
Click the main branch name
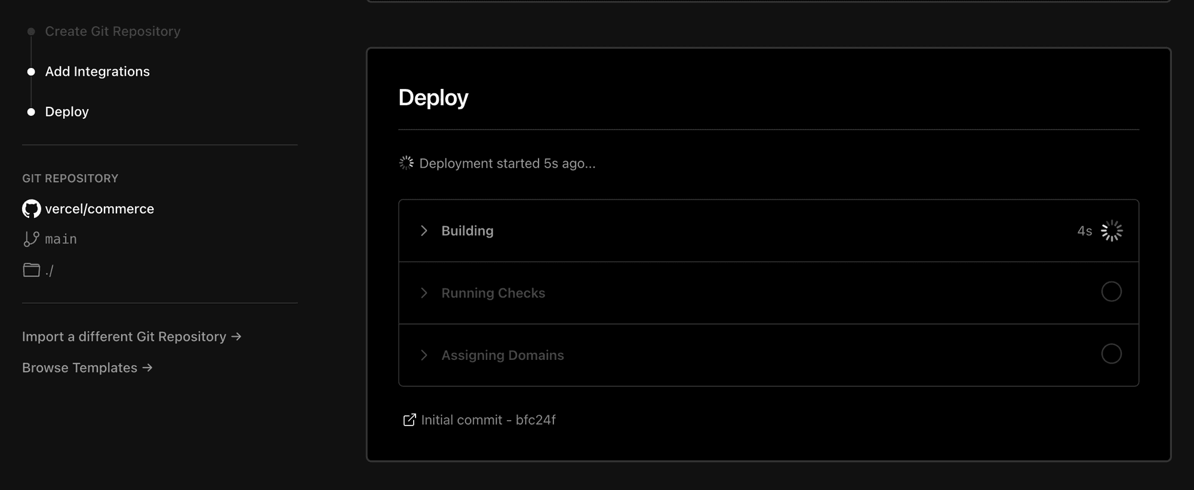(x=61, y=239)
